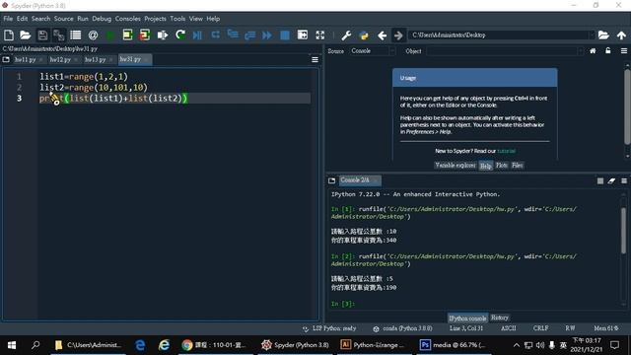Open the file switcher list icon

click(76, 35)
